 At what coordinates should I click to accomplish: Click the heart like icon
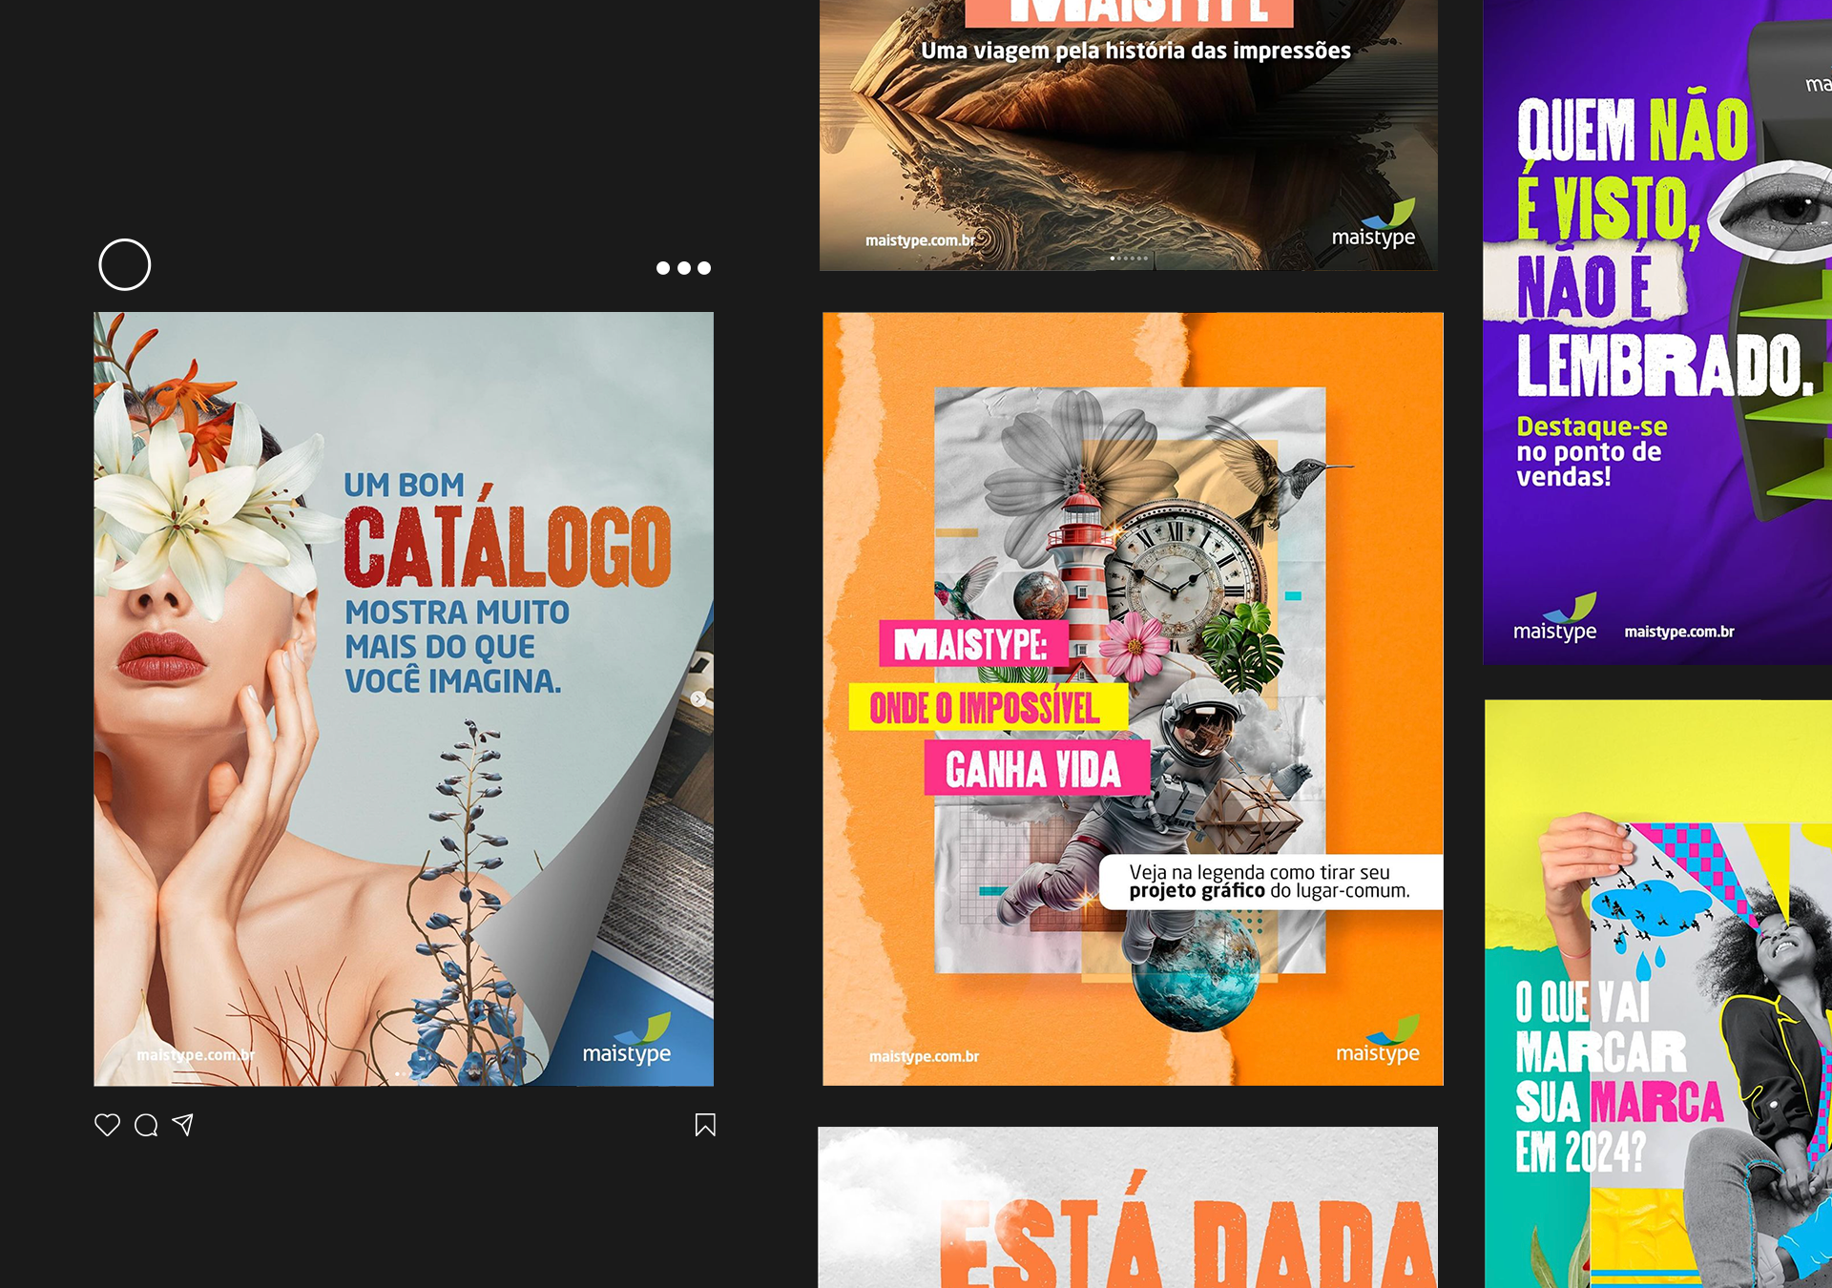click(107, 1125)
